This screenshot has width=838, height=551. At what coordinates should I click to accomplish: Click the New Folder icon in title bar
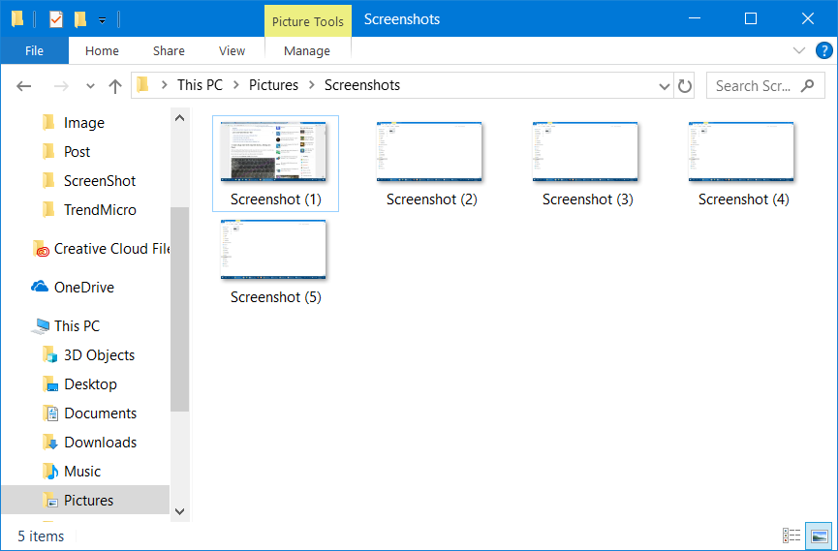80,18
